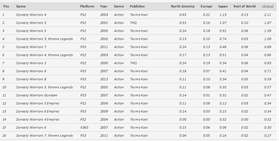
Task: Click global sales value 2.11
Action: (x=268, y=15)
